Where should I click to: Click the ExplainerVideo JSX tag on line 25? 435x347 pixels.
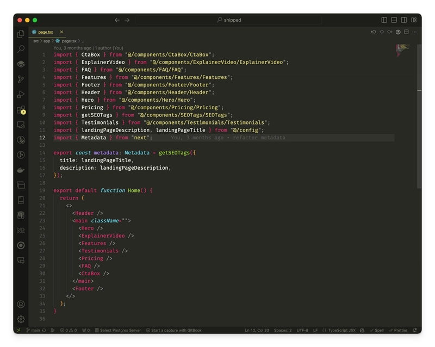103,236
